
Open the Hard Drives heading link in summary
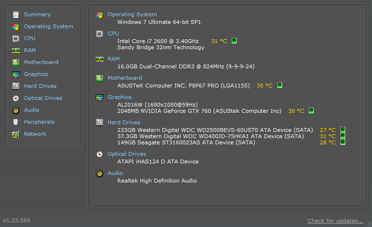124,122
